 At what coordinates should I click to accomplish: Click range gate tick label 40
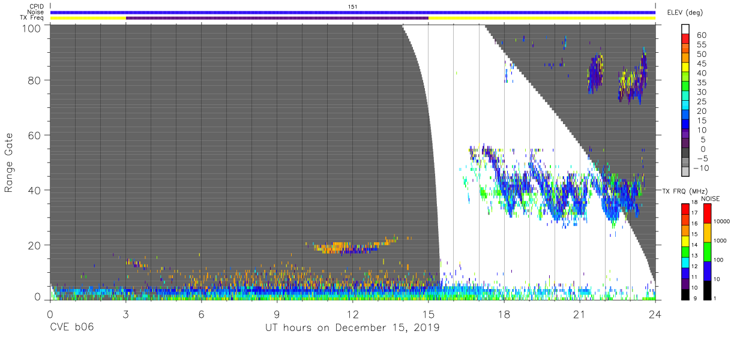[x=35, y=190]
